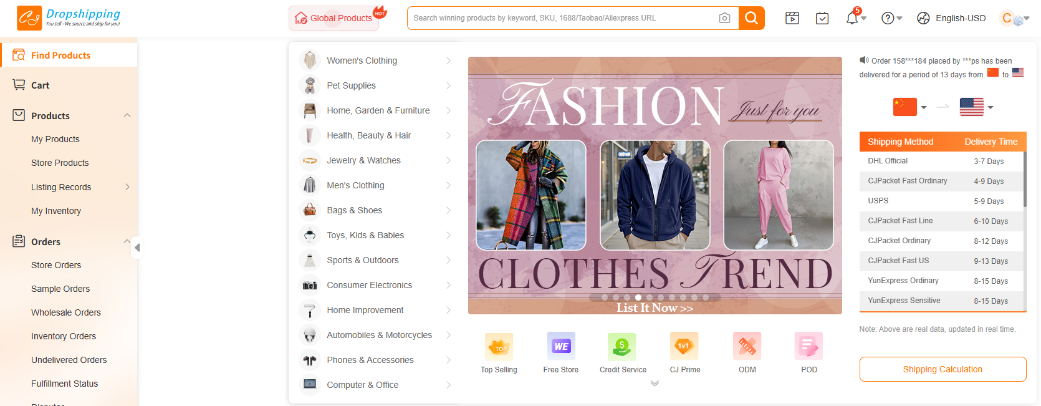Click the Shipping Calculation button
The width and height of the screenshot is (1041, 406).
[x=942, y=369]
